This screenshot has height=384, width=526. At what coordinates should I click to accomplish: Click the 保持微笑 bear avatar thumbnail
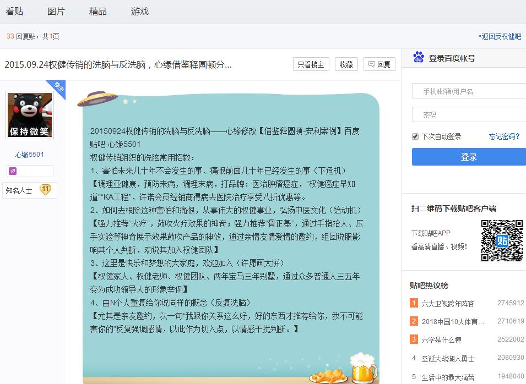(30, 115)
